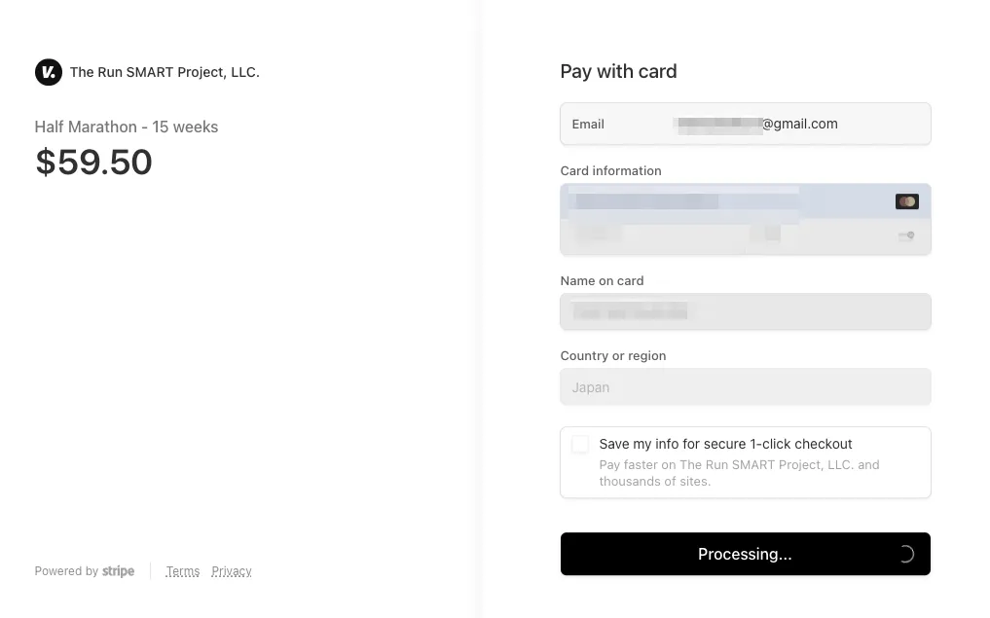Image resolution: width=990 pixels, height=618 pixels.
Task: Toggle Save my info checkbox
Action: (580, 445)
